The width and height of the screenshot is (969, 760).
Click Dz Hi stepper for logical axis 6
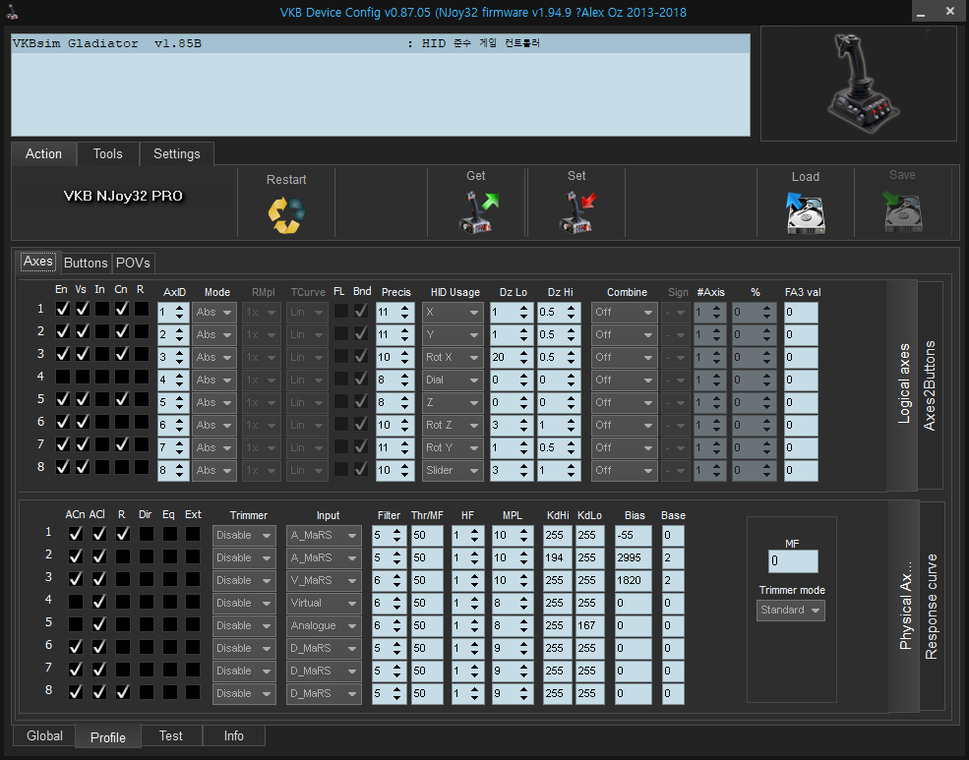[x=558, y=426]
